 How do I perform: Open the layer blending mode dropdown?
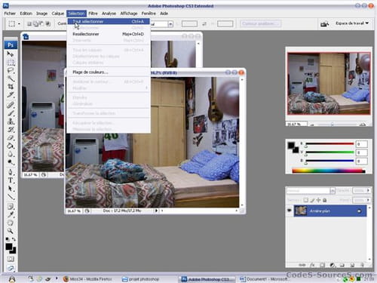pyautogui.click(x=333, y=191)
